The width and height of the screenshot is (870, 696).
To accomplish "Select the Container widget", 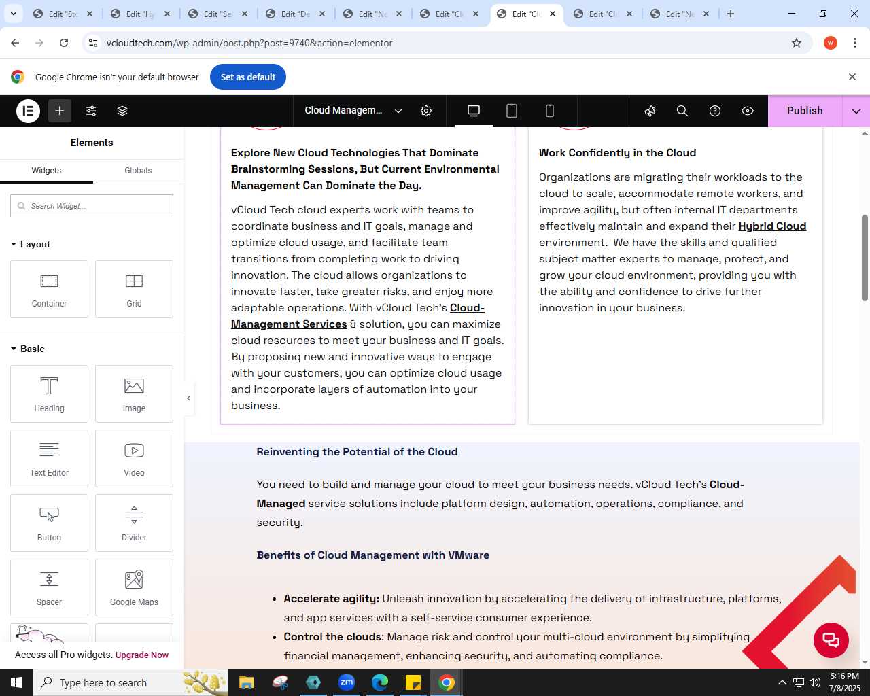I will (49, 289).
